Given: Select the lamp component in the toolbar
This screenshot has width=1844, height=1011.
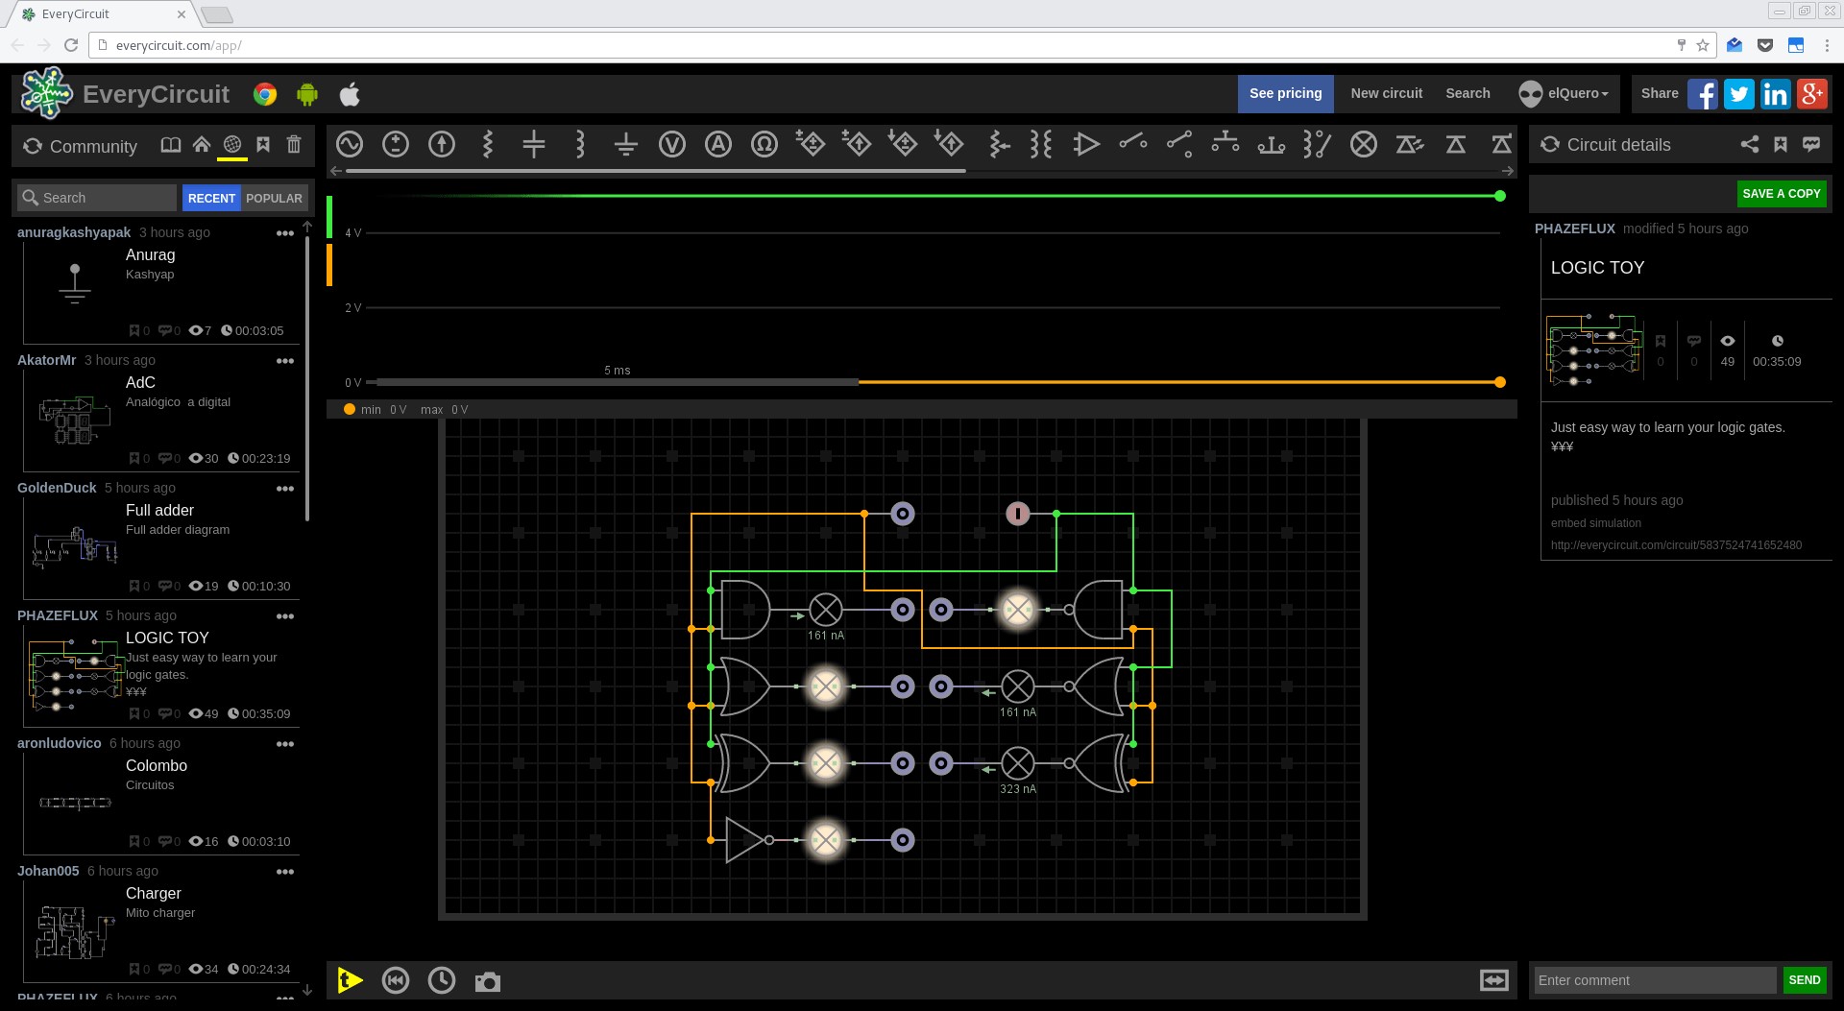Looking at the screenshot, I should pyautogui.click(x=1363, y=145).
